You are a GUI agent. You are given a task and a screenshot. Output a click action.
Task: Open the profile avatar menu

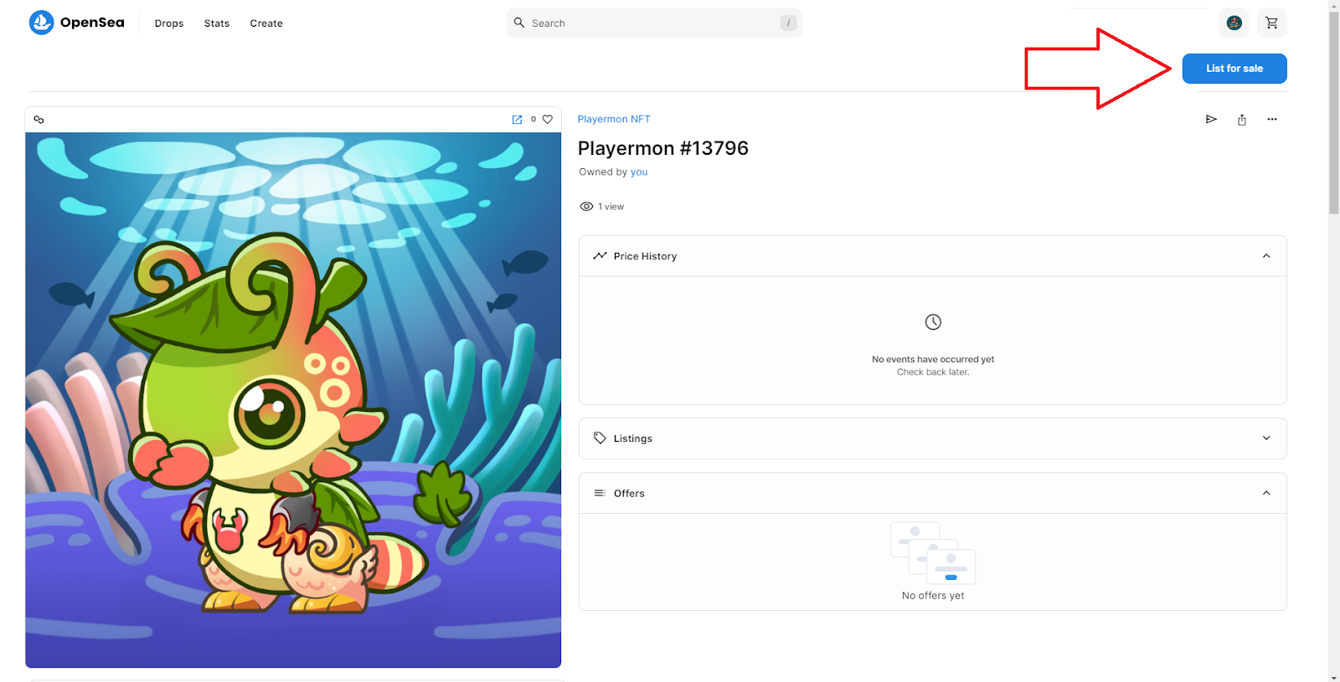point(1234,23)
